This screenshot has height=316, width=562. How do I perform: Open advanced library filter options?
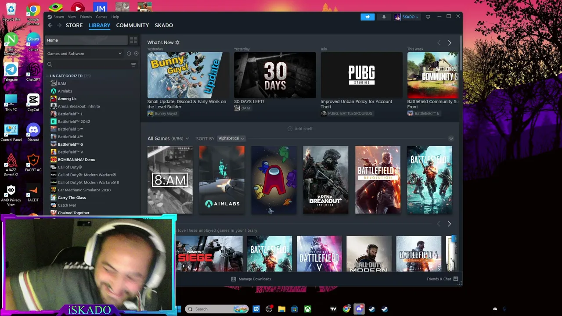(x=133, y=65)
